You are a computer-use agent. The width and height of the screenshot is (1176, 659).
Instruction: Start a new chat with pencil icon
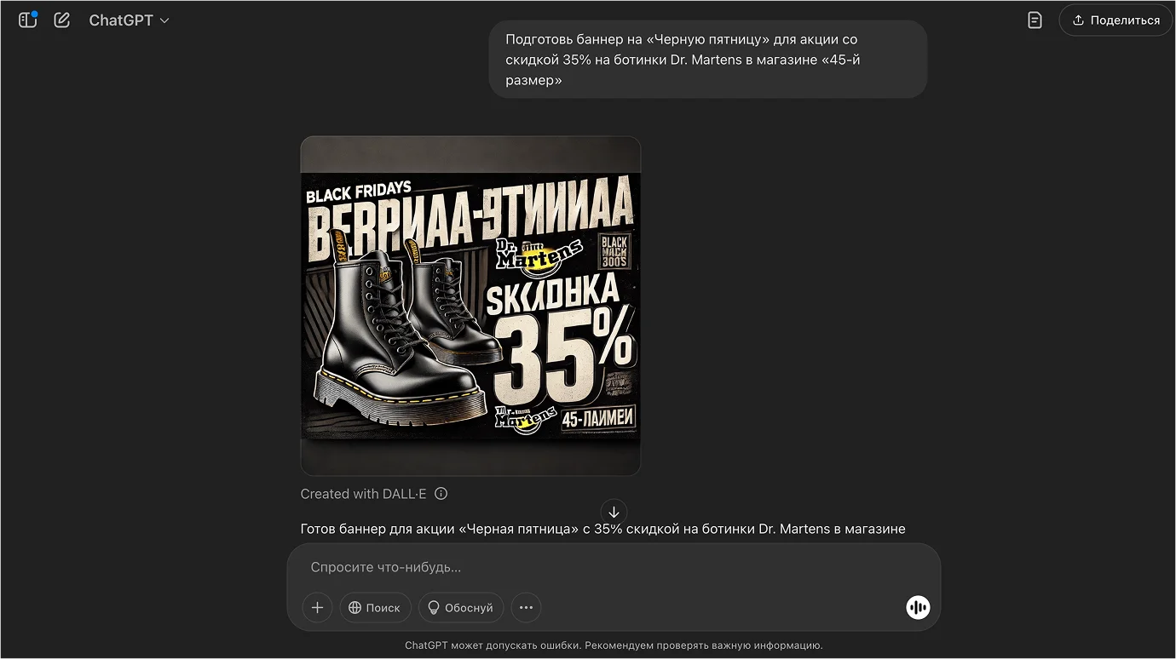pos(61,20)
